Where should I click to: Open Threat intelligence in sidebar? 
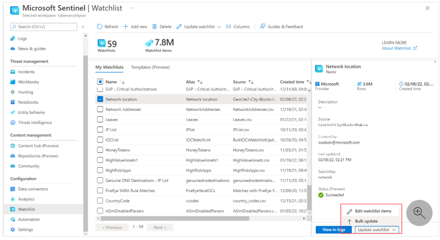click(35, 122)
